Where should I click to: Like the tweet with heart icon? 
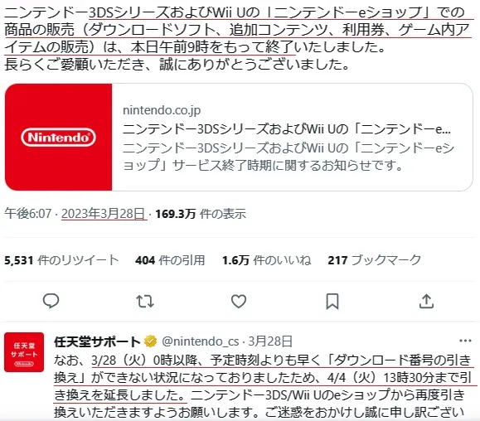click(239, 301)
